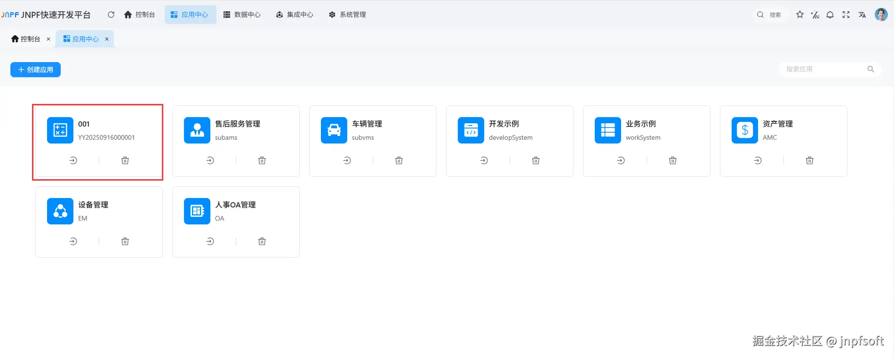
Task: Click the JNPF快速开发平台 logo
Action: (x=46, y=15)
